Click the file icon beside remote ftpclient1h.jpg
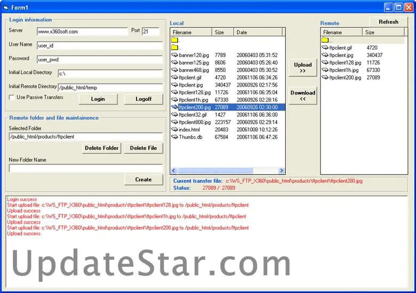This screenshot has height=293, width=416. 325,70
